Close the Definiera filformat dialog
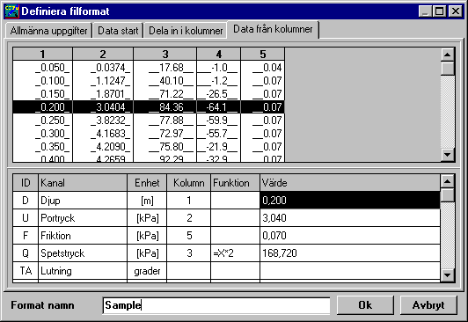Screen dimensions: 468x322 pyautogui.click(x=456, y=11)
